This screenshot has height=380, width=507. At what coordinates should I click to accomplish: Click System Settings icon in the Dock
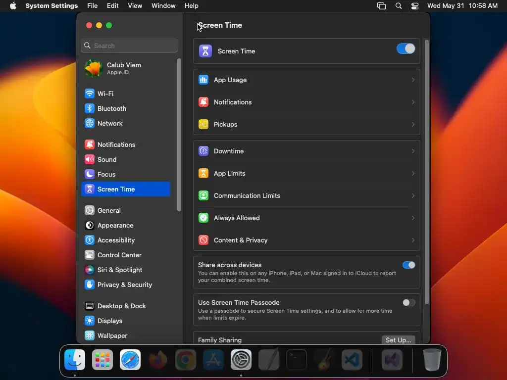tap(241, 360)
